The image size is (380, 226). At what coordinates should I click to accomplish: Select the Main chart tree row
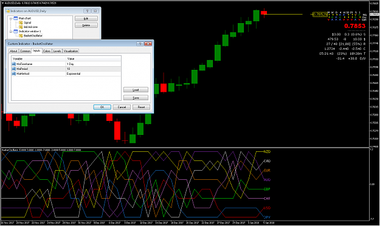pos(25,18)
